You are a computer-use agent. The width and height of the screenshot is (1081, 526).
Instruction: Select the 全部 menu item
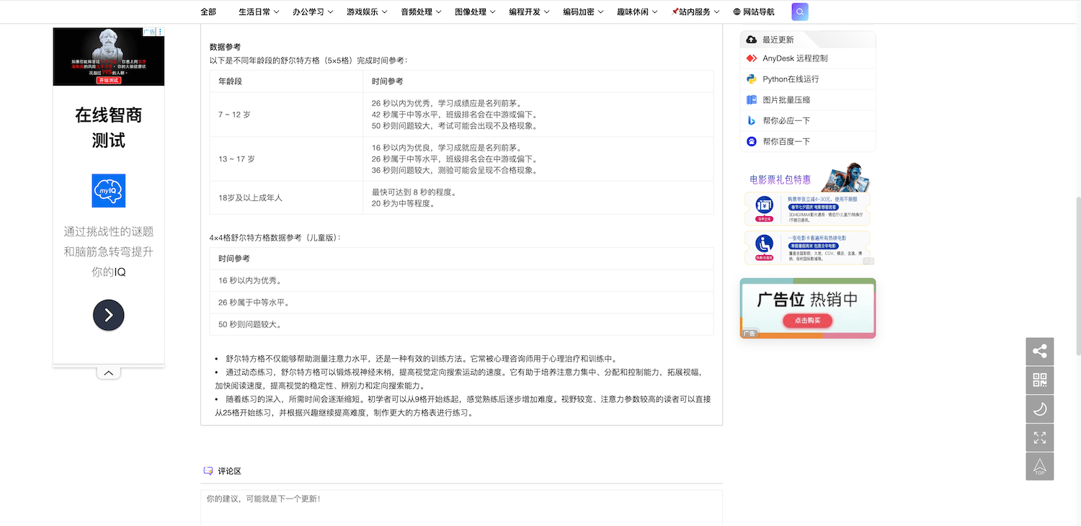coord(208,12)
